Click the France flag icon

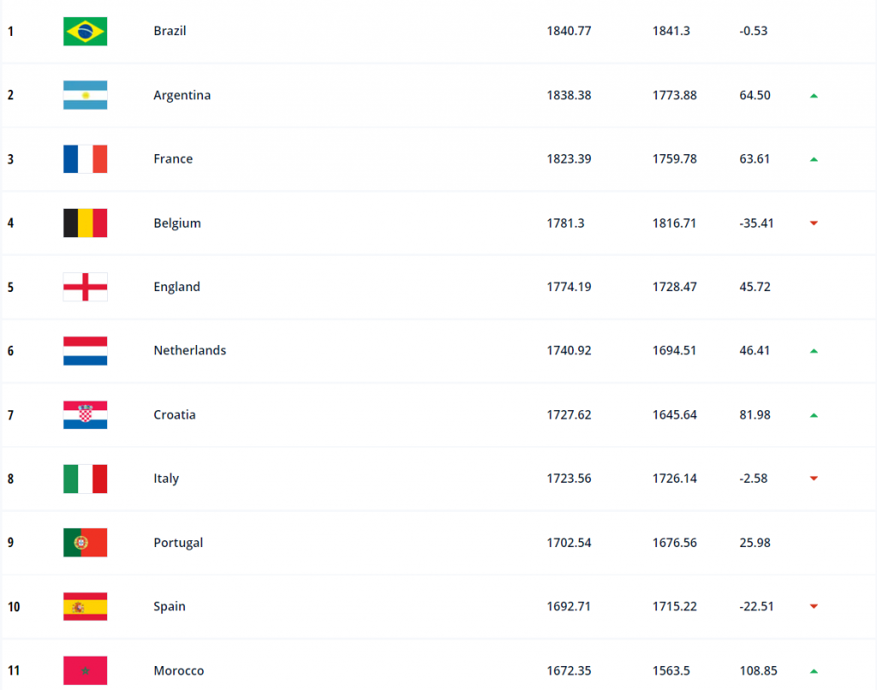pos(85,159)
